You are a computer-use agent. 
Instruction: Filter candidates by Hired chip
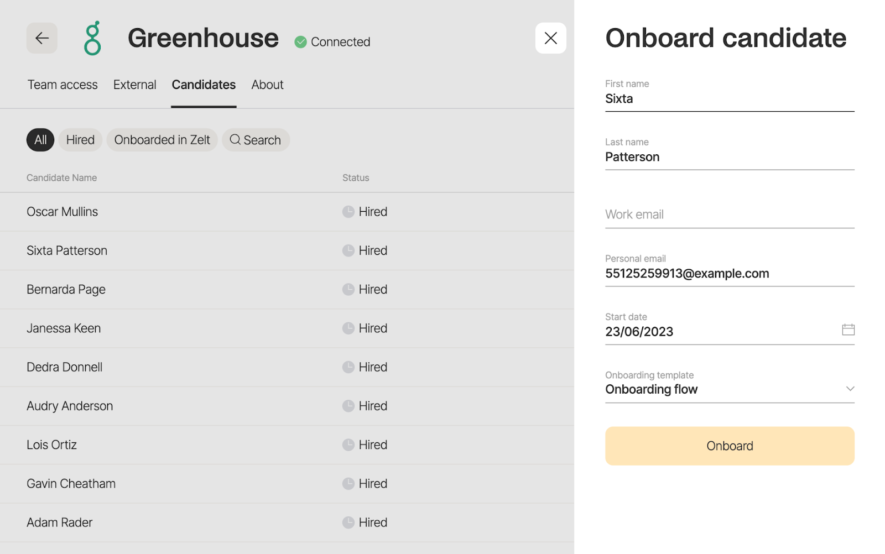point(80,140)
